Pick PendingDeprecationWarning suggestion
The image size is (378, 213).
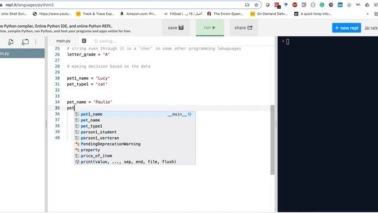(135, 144)
